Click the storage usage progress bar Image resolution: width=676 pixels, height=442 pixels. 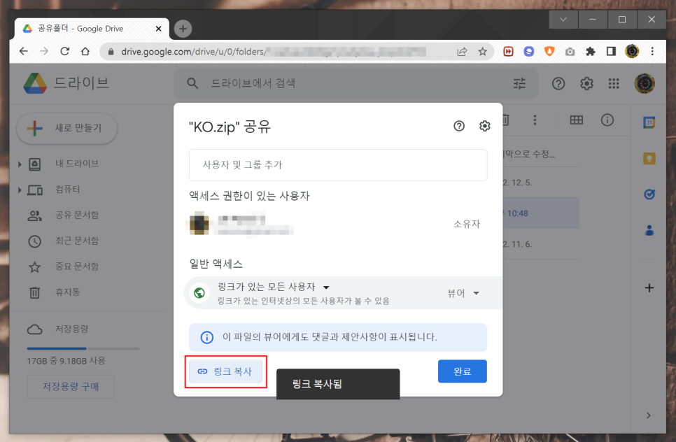pos(83,348)
